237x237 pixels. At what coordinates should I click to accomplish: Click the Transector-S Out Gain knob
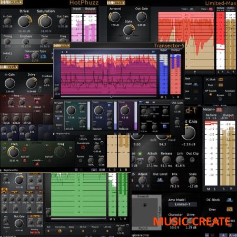click(x=177, y=107)
